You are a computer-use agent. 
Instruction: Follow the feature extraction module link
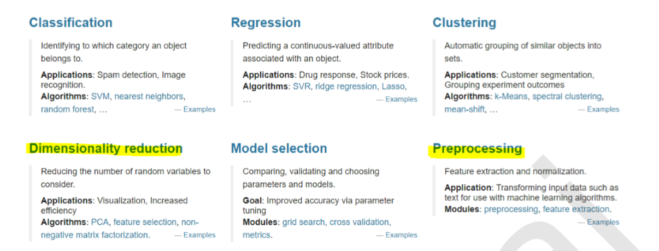click(x=576, y=209)
